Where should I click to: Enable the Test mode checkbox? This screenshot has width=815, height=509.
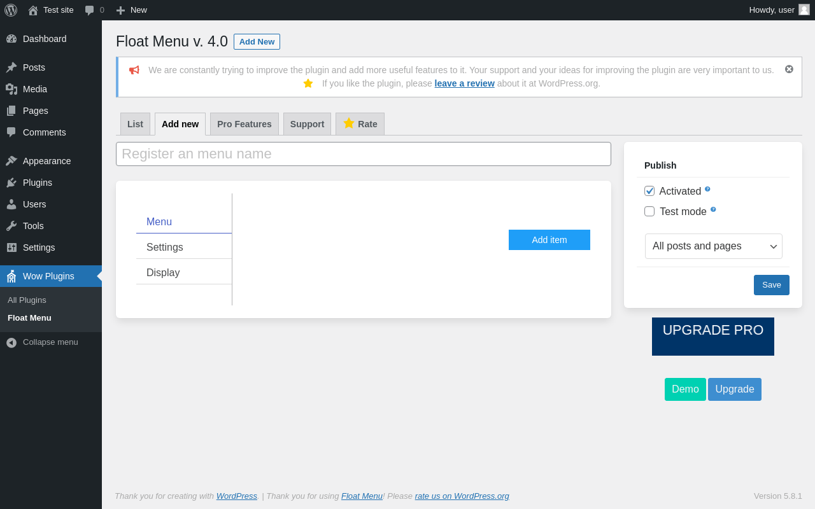pos(649,211)
